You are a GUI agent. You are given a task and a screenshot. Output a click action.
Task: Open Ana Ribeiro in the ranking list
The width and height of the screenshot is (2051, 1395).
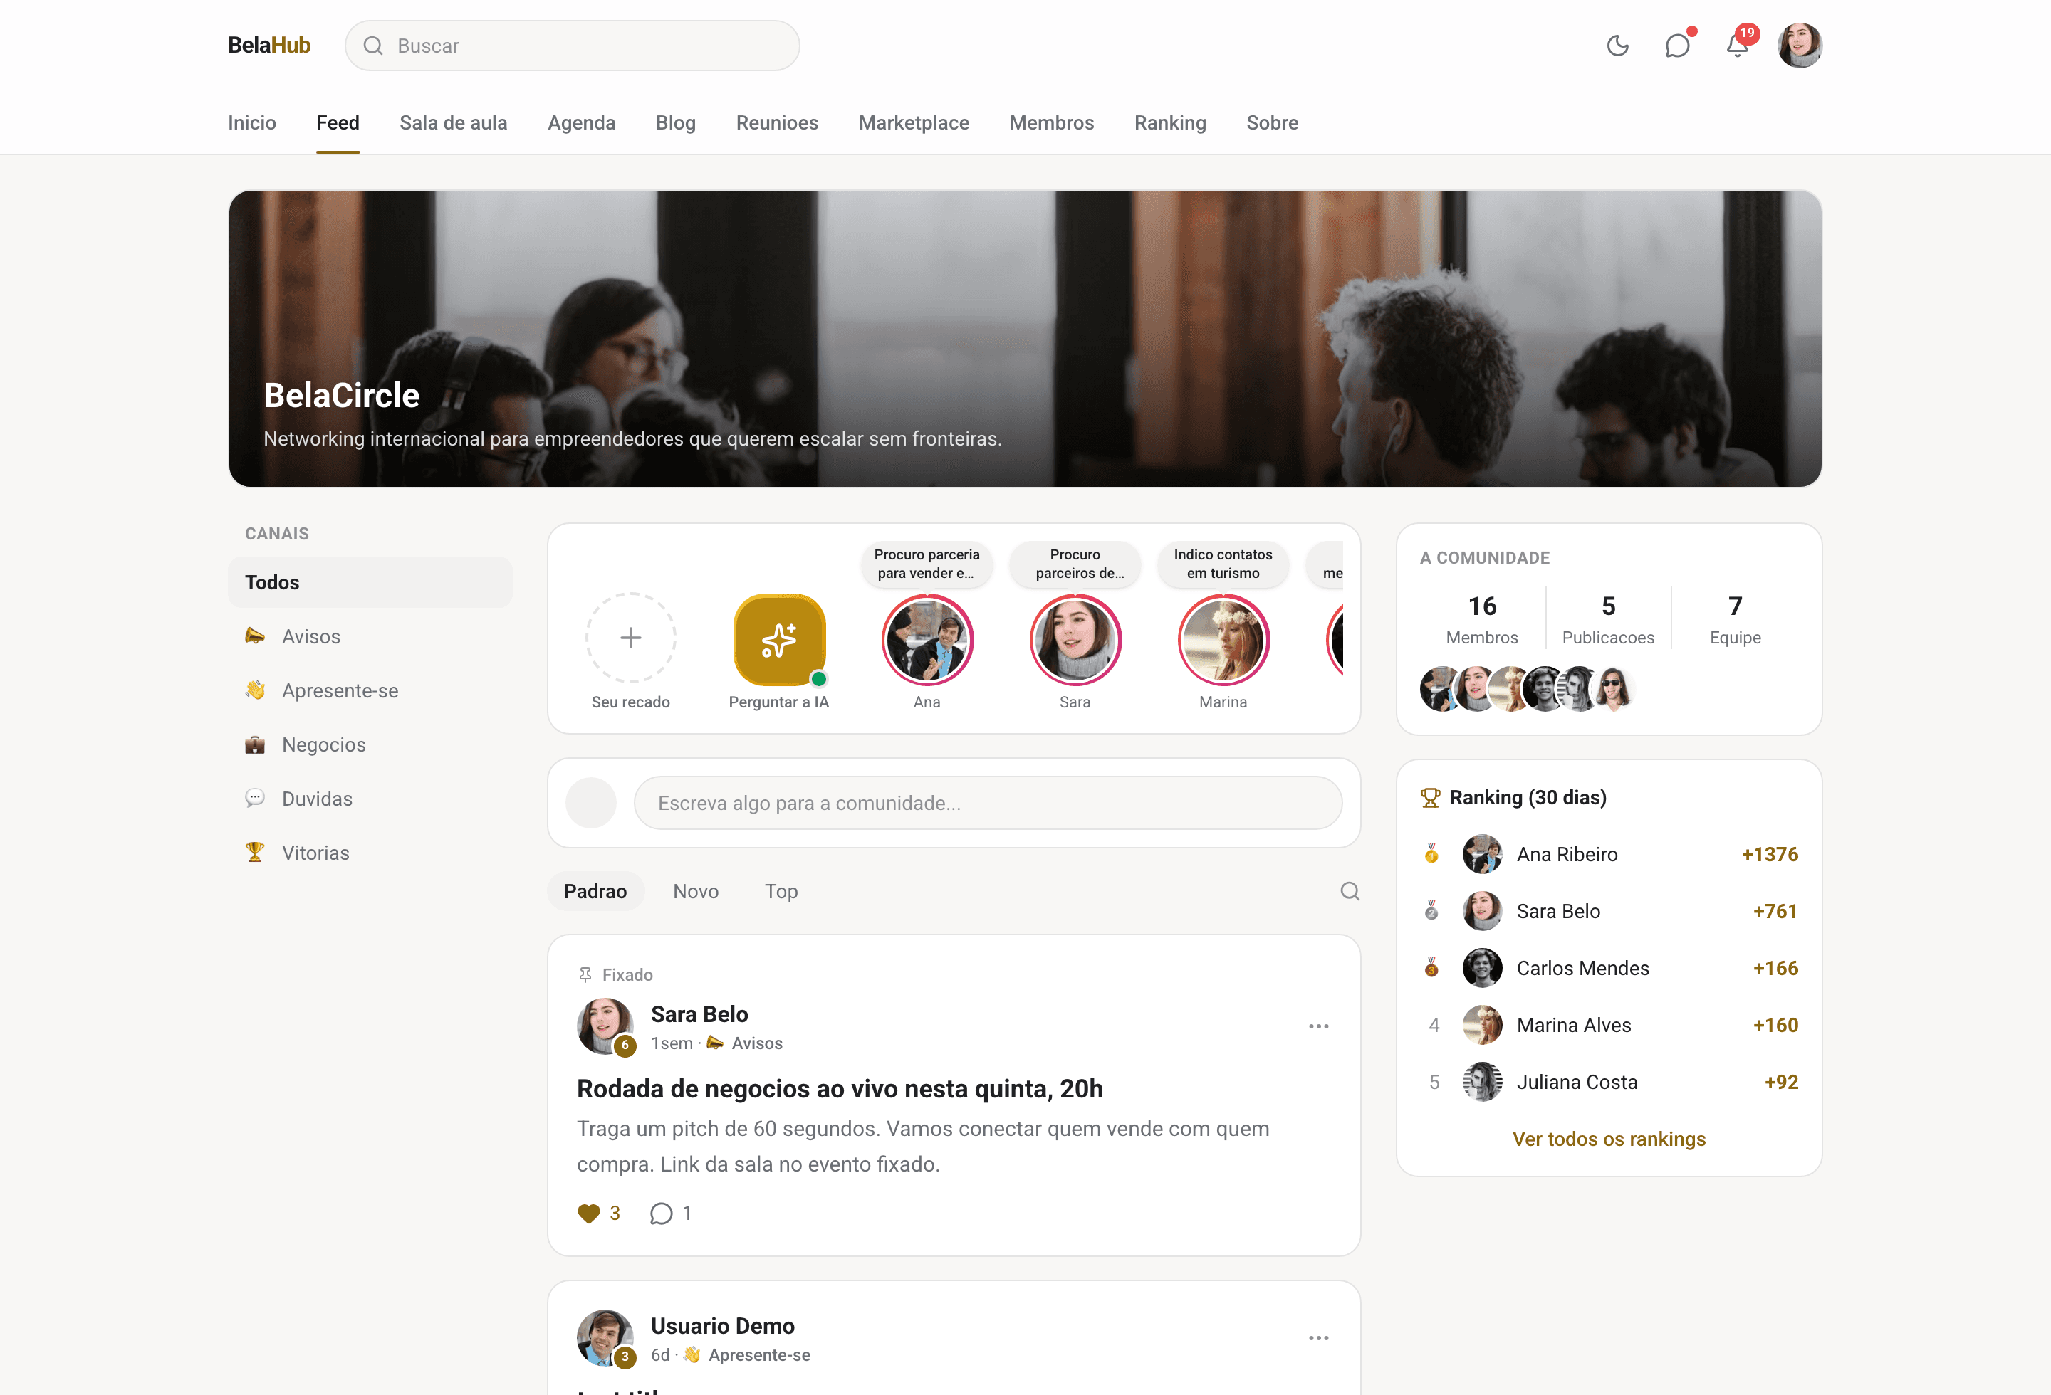1609,853
